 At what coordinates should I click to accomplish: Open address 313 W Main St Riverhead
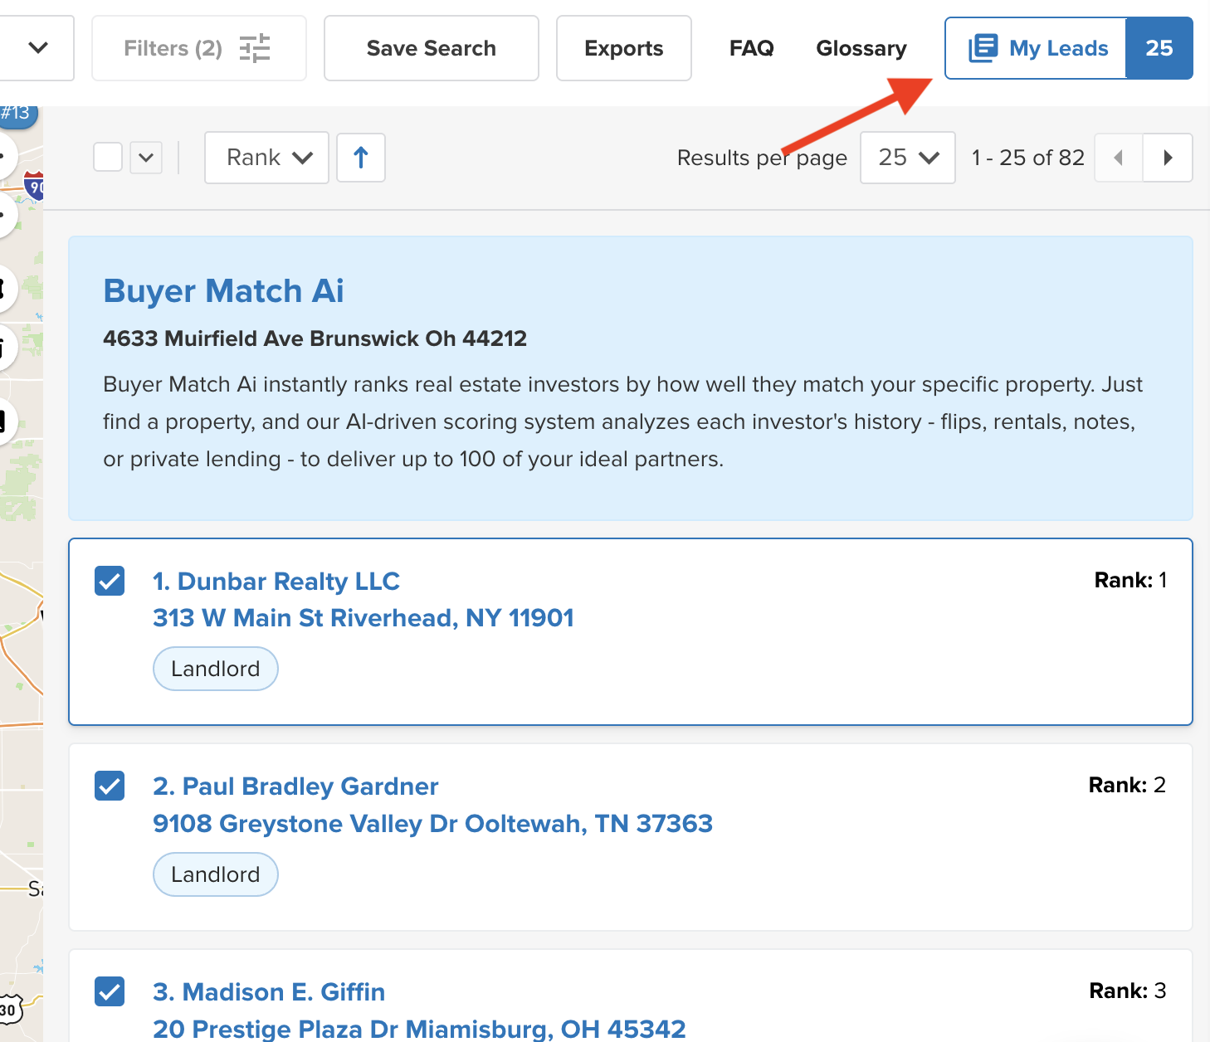tap(363, 618)
